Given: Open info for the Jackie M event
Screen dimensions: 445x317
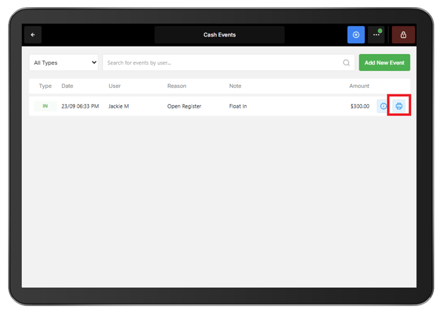Looking at the screenshot, I should (383, 106).
